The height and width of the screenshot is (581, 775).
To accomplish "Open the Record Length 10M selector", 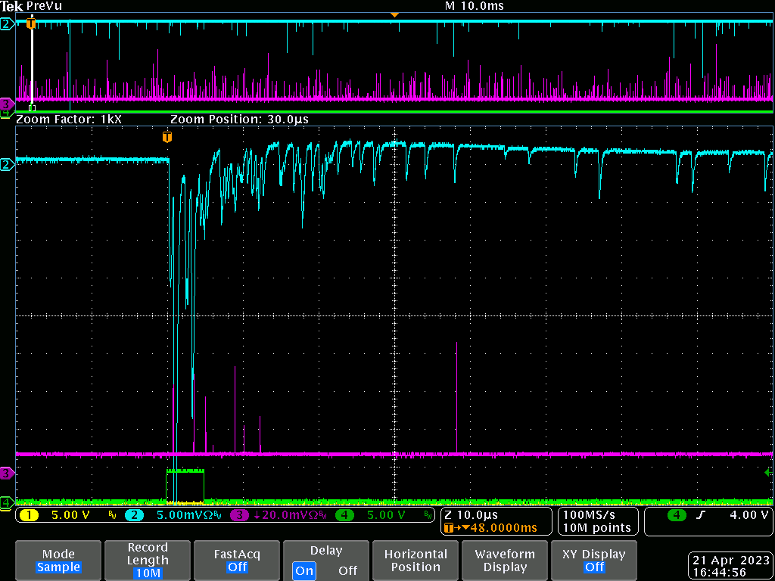I will [148, 561].
